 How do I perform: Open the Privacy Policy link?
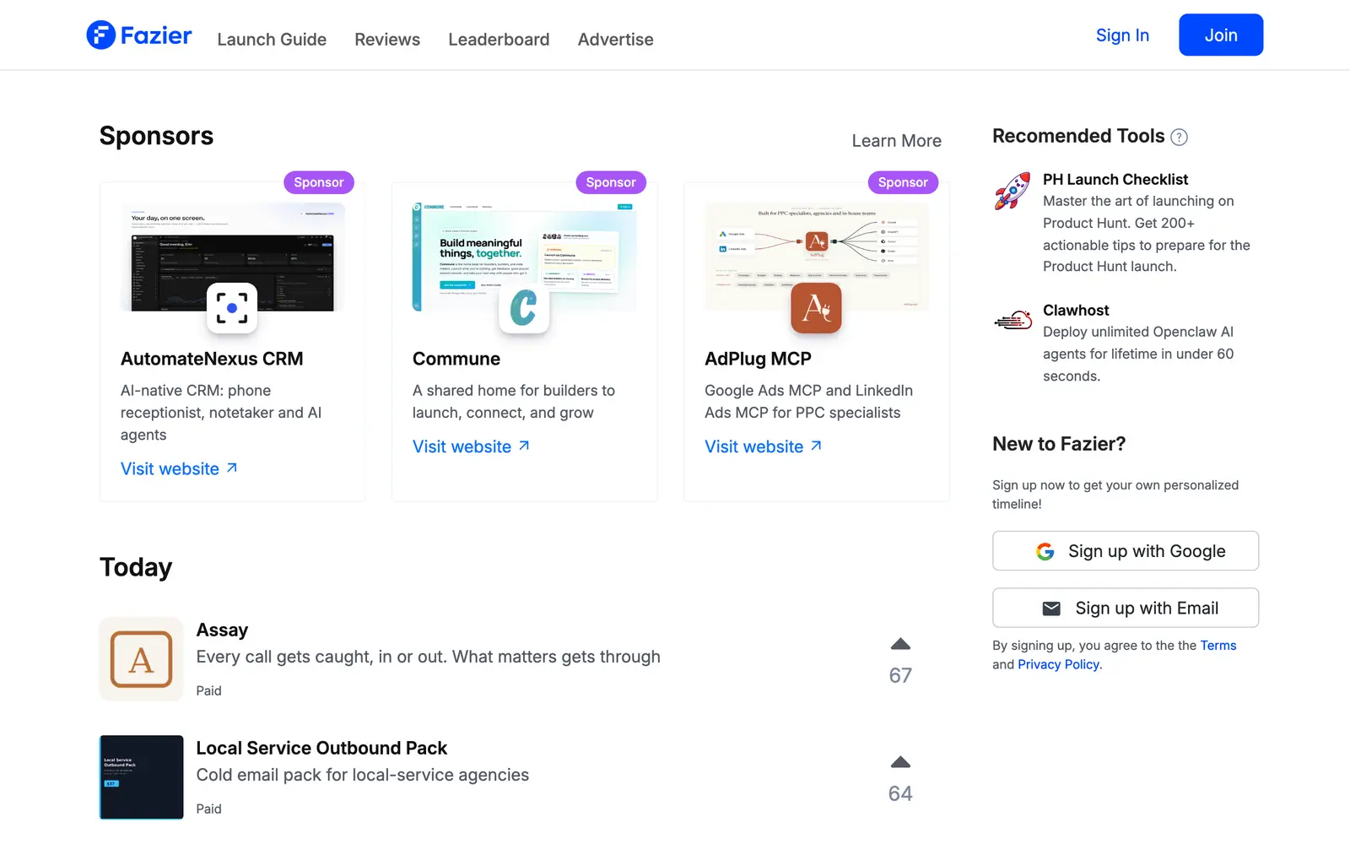coord(1058,664)
